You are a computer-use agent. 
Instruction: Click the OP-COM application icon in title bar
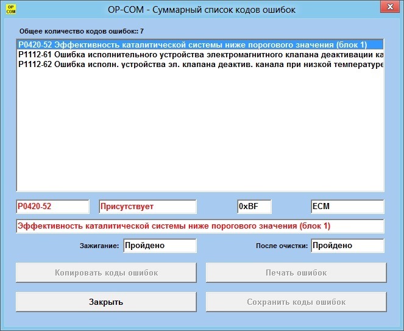click(11, 9)
